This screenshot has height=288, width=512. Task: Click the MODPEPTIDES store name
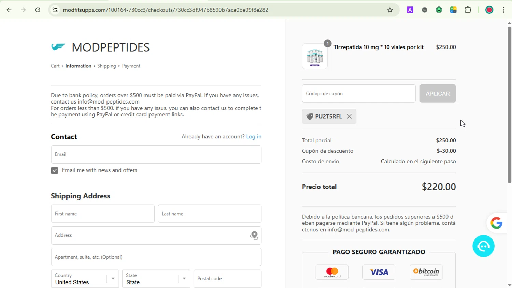click(x=111, y=47)
